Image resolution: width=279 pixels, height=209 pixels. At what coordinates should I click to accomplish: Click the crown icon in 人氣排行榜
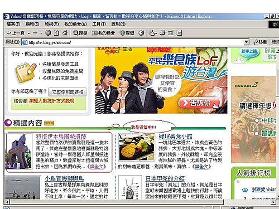(x=245, y=190)
